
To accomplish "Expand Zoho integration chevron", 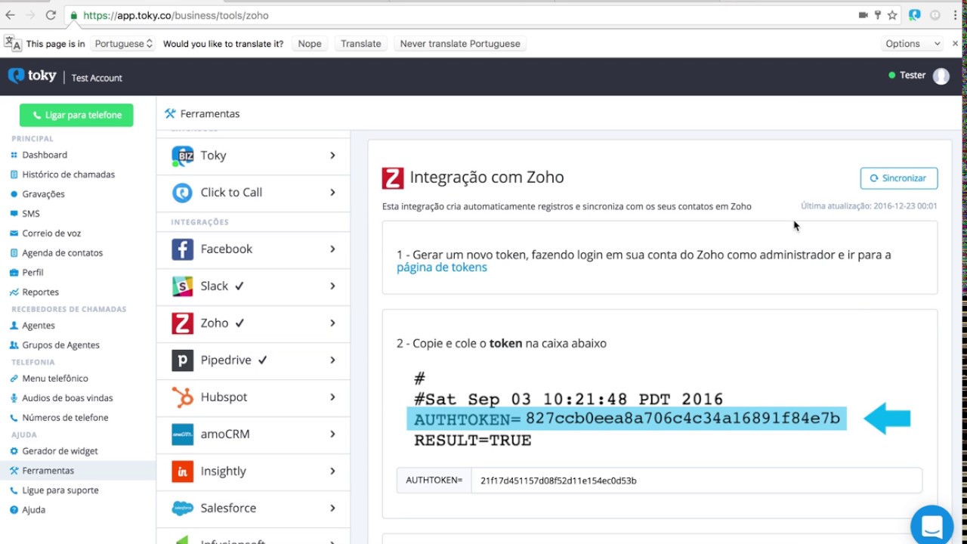I will point(332,323).
